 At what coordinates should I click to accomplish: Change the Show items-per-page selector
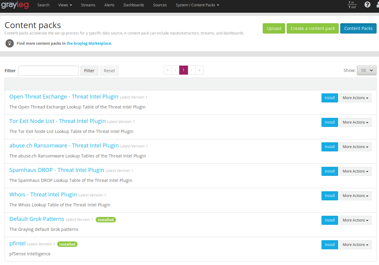[x=367, y=70]
